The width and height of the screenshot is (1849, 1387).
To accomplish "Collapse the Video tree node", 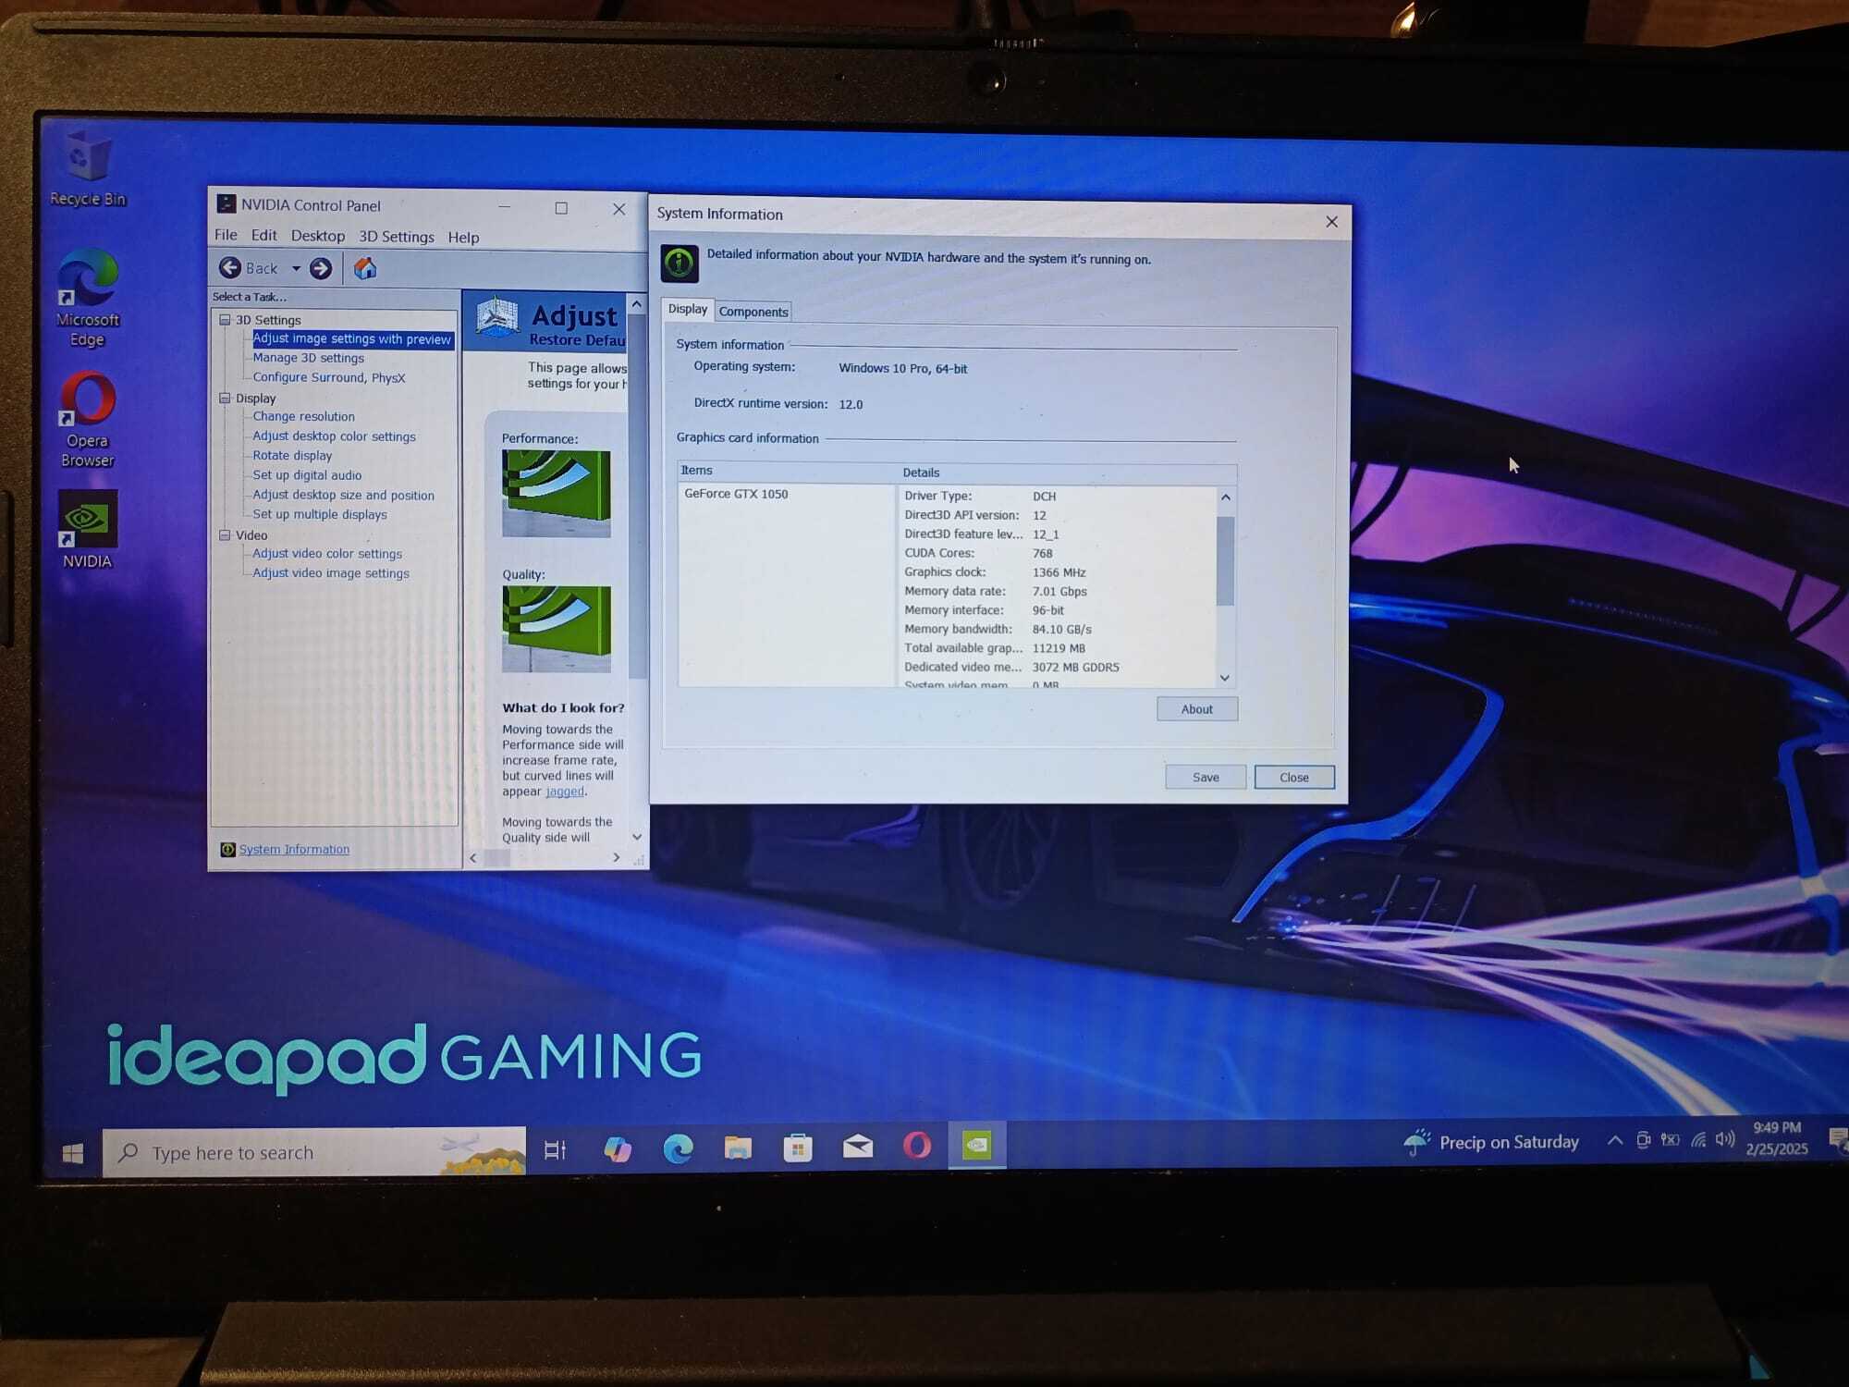I will (x=225, y=535).
